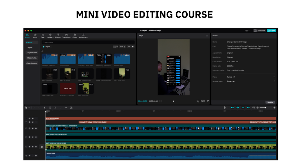
Task: Toggle the preview axis button
Action: (248, 108)
